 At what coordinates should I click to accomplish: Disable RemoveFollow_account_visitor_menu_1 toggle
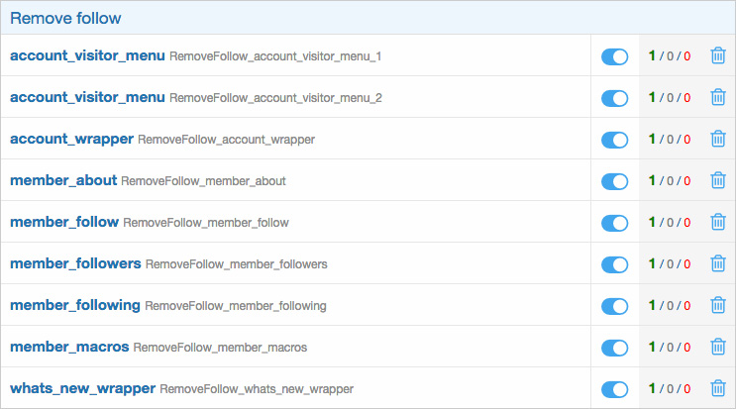(x=614, y=56)
